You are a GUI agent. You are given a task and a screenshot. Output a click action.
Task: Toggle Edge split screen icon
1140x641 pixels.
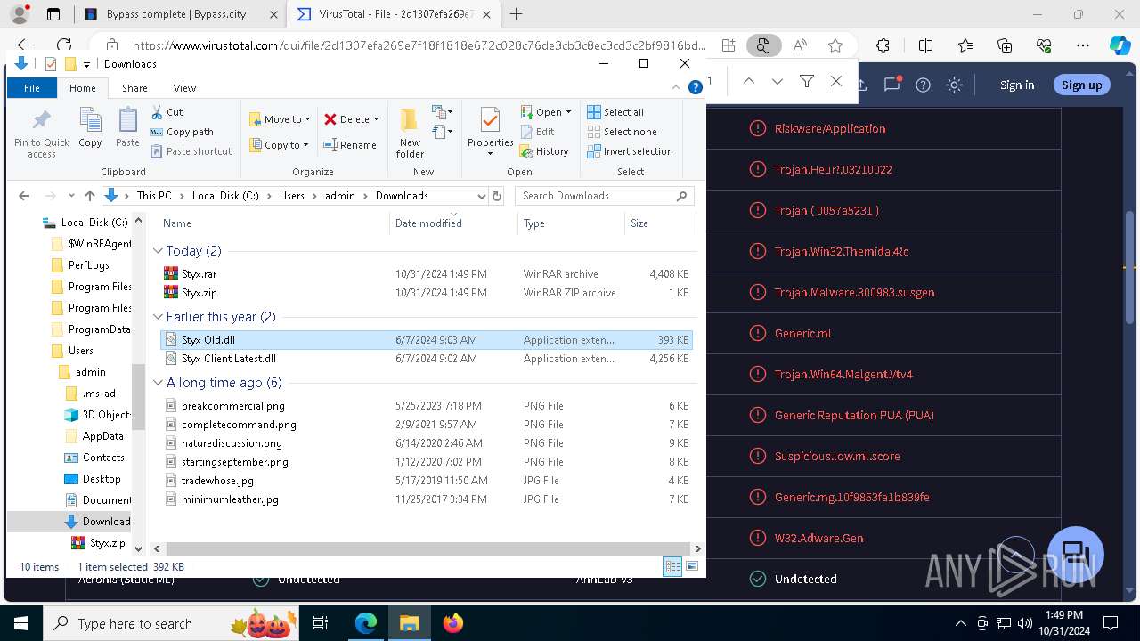click(x=925, y=45)
